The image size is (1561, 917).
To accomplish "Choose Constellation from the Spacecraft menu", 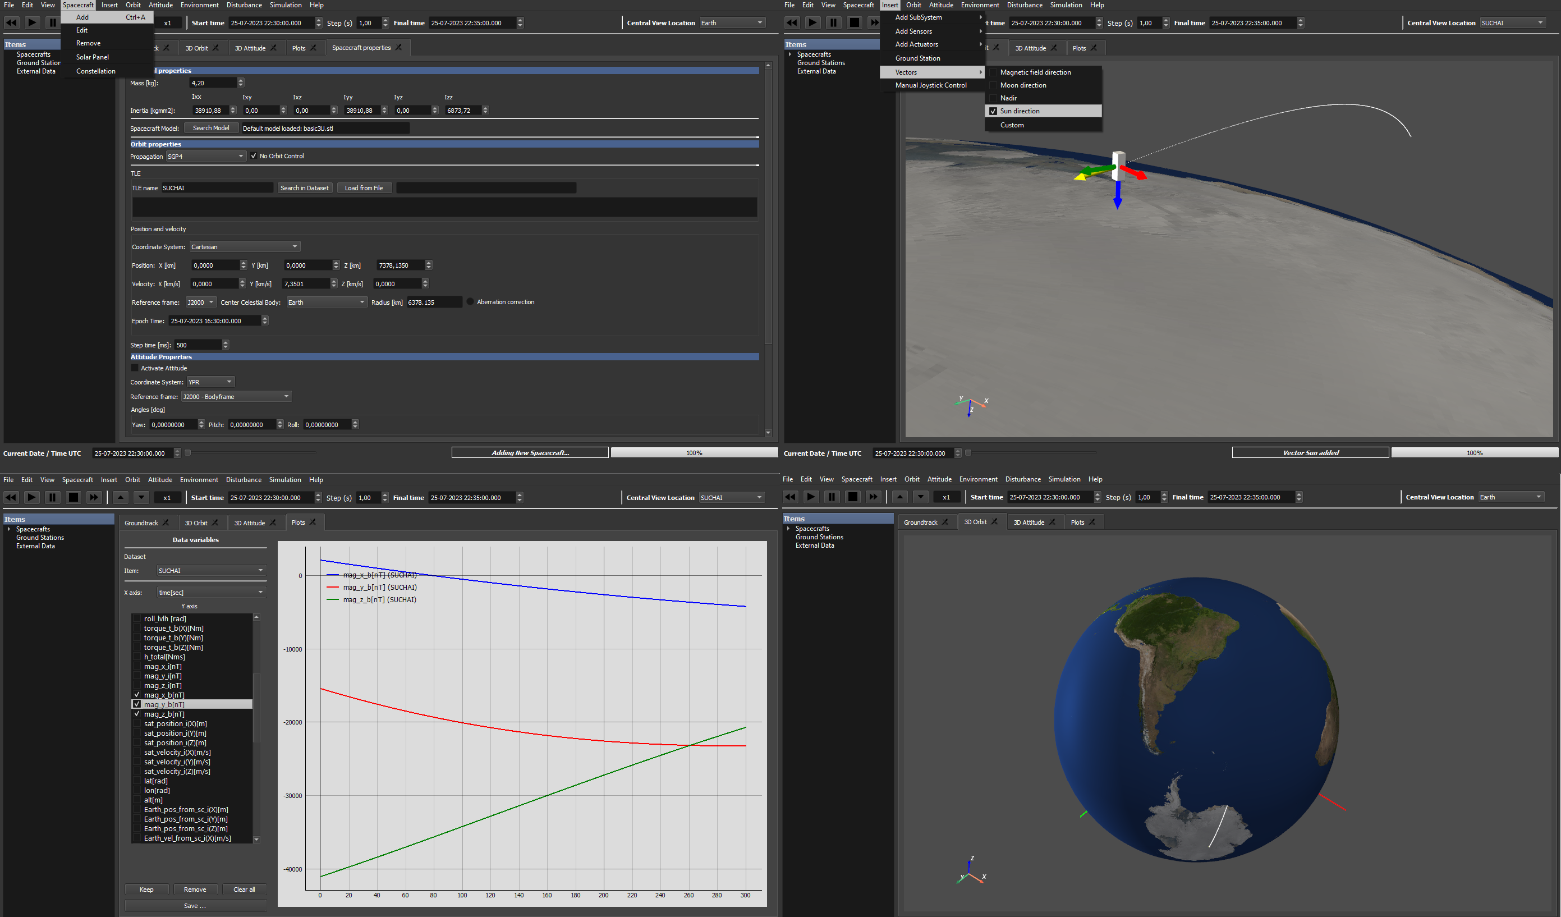I will (95, 71).
